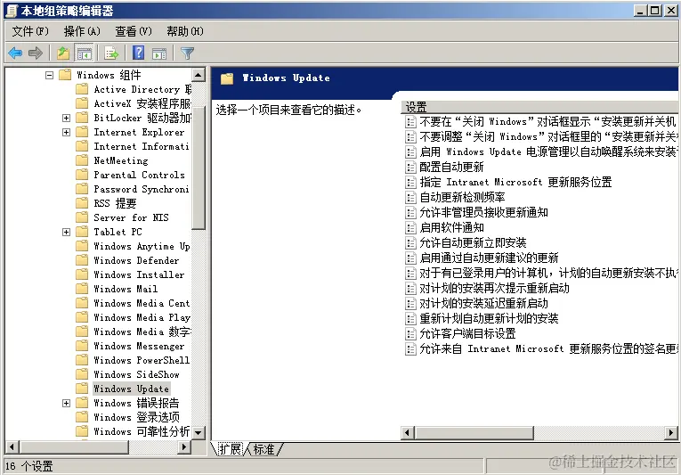Switch to the 标准 tab
The height and width of the screenshot is (475, 681).
[264, 449]
